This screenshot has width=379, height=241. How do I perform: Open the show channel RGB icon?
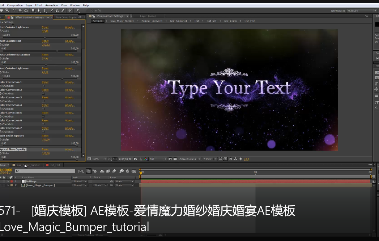click(x=145, y=159)
